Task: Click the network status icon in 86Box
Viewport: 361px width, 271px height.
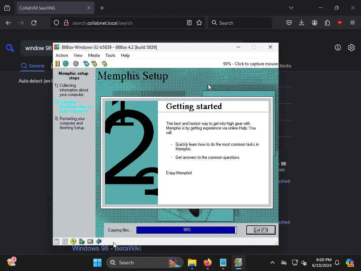Action: [82, 241]
